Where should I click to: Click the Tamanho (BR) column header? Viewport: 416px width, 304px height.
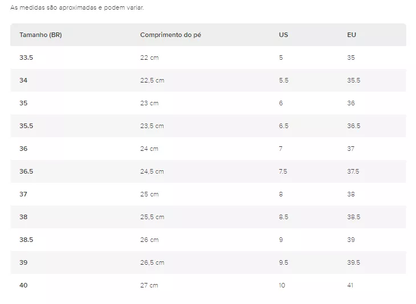coord(40,35)
